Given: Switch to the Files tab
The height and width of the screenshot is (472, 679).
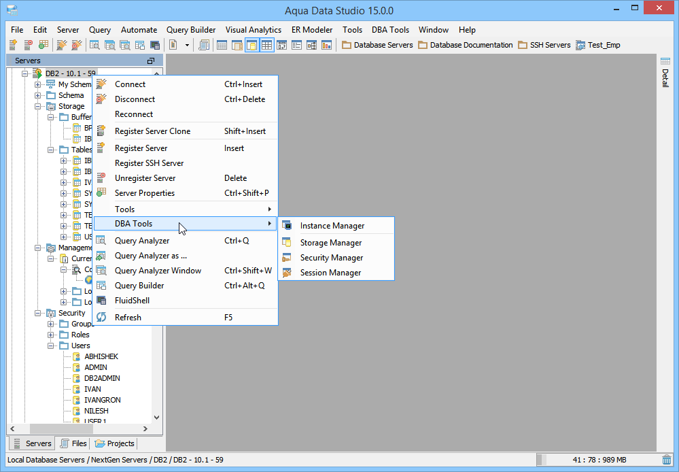Looking at the screenshot, I should coord(73,443).
